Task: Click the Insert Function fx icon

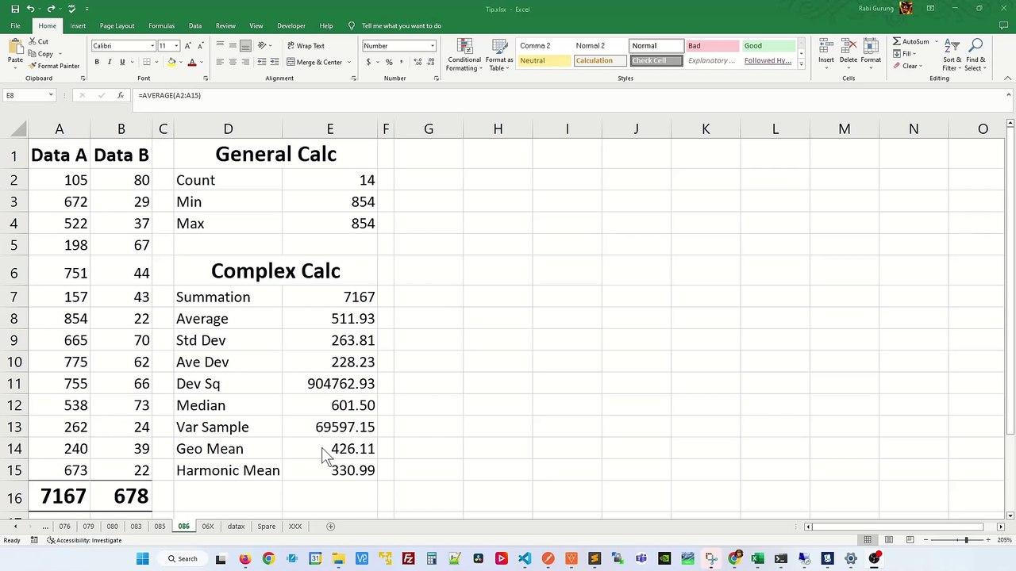Action: 121,95
